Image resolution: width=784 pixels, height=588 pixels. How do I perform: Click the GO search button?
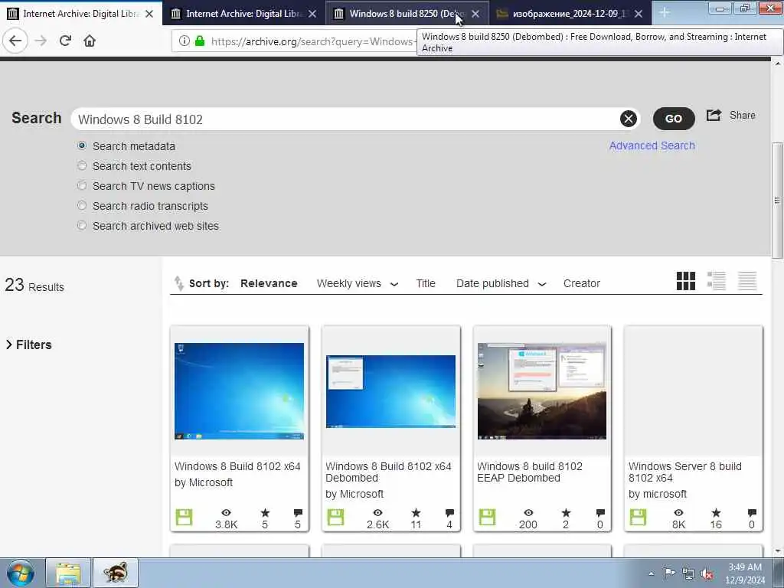(x=674, y=119)
